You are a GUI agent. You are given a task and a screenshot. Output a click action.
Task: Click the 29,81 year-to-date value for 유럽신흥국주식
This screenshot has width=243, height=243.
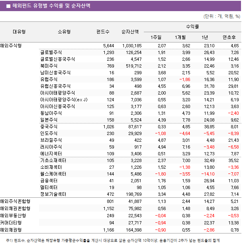point(233,86)
